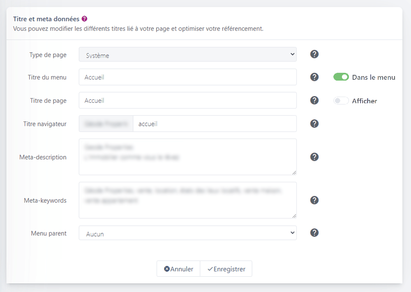
Task: Open help icon for Titre du menu
Action: [x=314, y=77]
